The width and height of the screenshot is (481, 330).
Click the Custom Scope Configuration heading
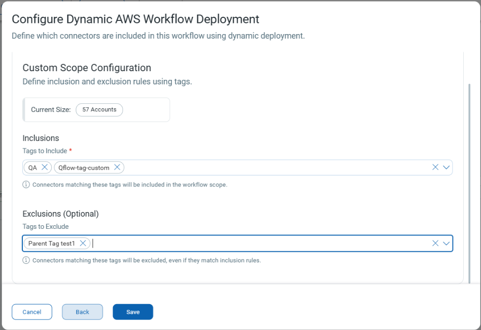[87, 68]
